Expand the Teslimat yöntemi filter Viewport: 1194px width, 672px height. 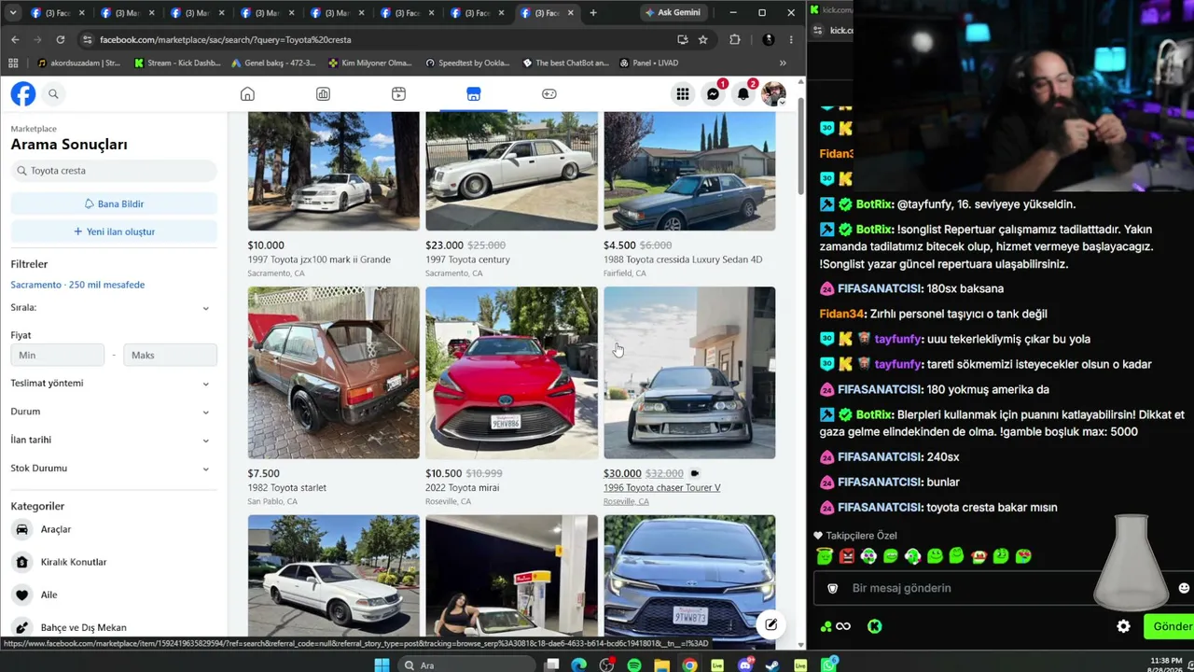pyautogui.click(x=114, y=383)
